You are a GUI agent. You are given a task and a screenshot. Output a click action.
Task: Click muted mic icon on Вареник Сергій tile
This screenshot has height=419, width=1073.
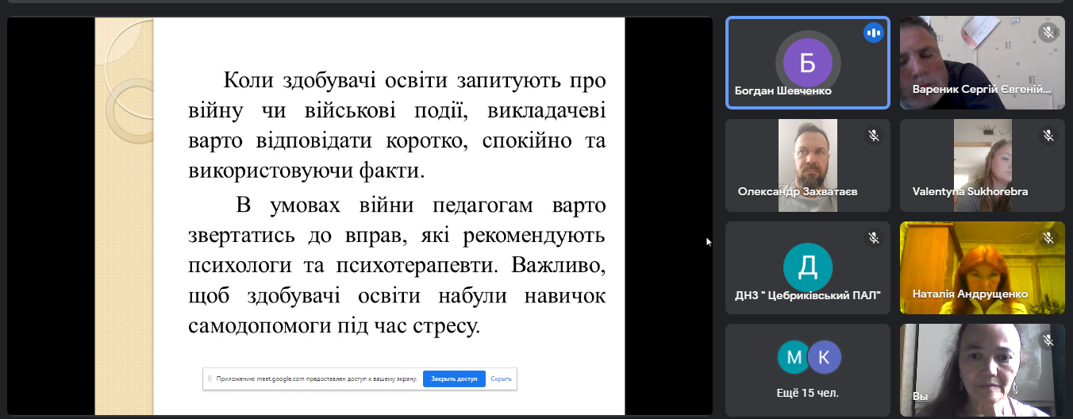[x=1048, y=33]
